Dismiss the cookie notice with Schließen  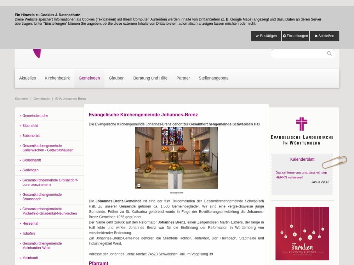point(324,36)
